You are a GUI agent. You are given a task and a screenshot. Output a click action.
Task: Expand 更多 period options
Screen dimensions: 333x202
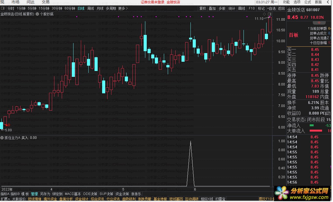[123, 8]
